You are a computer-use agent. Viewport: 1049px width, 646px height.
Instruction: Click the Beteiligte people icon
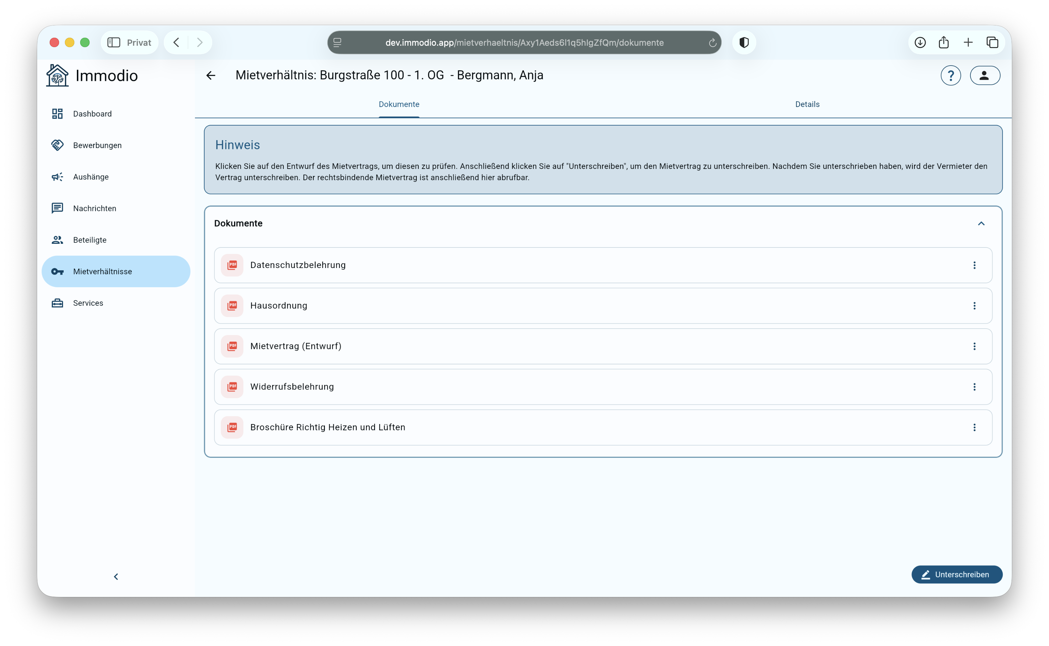click(x=57, y=240)
